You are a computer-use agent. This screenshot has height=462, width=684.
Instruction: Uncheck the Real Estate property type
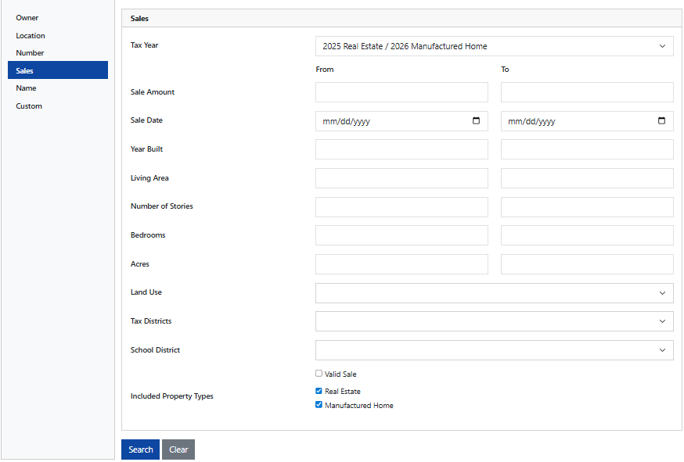(319, 391)
